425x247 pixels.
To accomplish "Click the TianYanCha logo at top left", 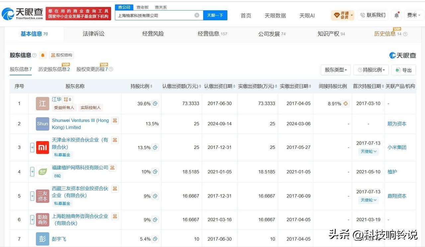I will click(x=22, y=14).
